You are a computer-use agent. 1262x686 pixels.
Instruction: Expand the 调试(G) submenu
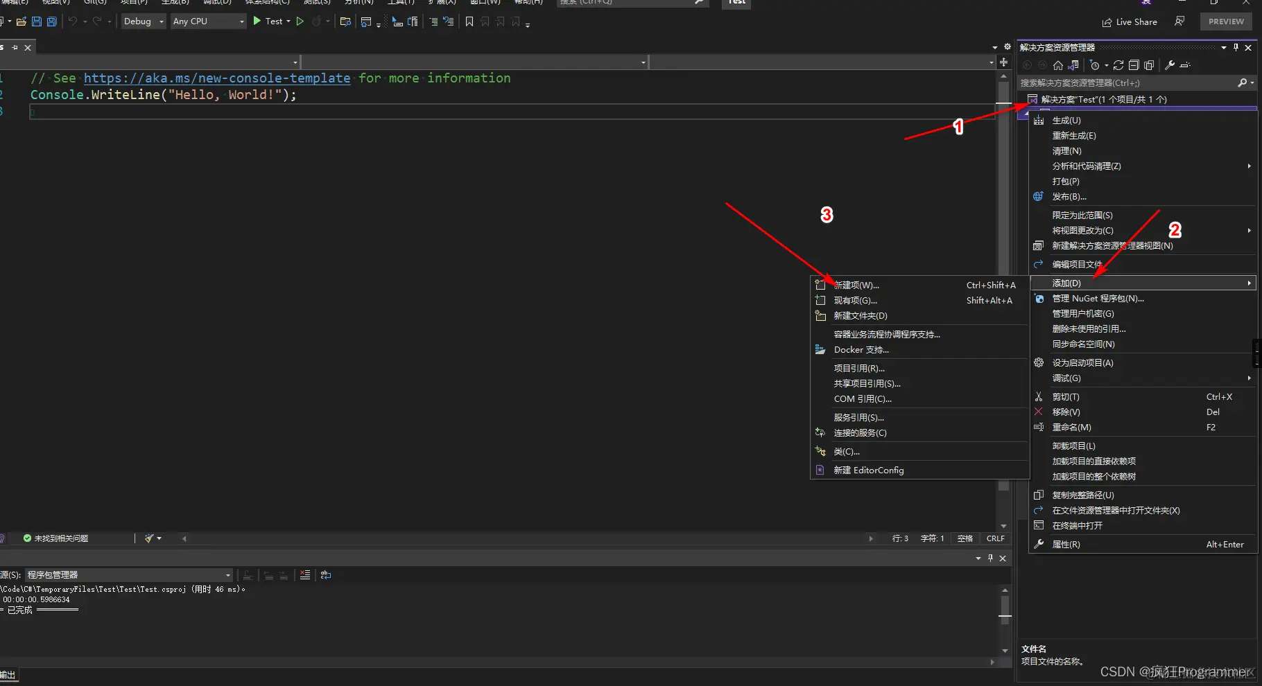click(x=1143, y=378)
